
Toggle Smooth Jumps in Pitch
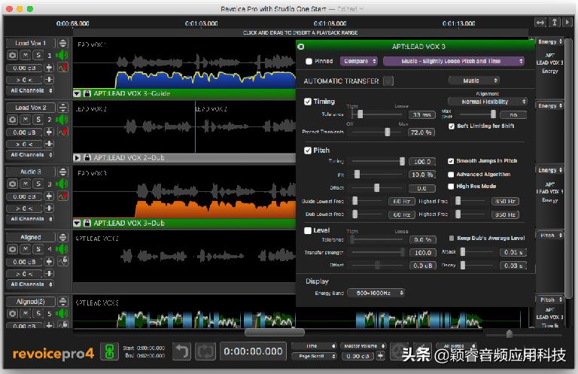point(451,161)
